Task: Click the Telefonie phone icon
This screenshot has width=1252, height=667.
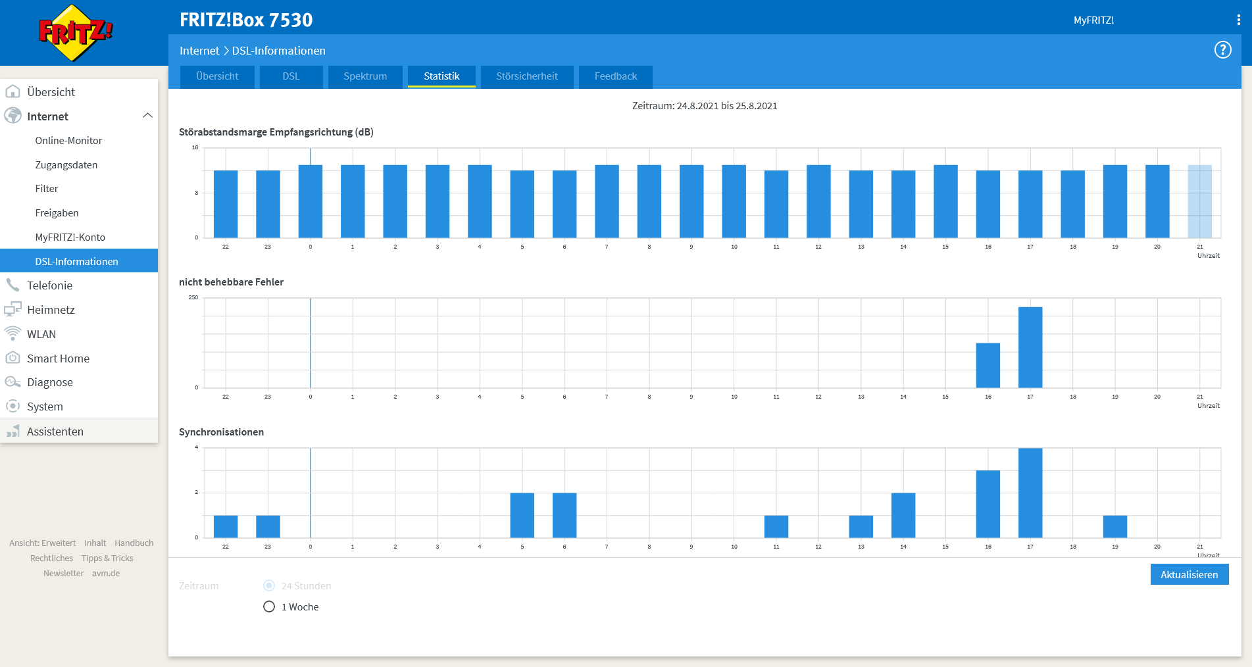Action: [13, 285]
